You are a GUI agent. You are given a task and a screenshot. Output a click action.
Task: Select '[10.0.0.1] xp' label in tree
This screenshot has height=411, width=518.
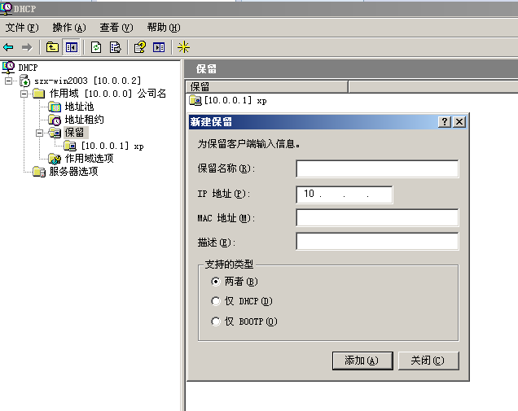112,146
